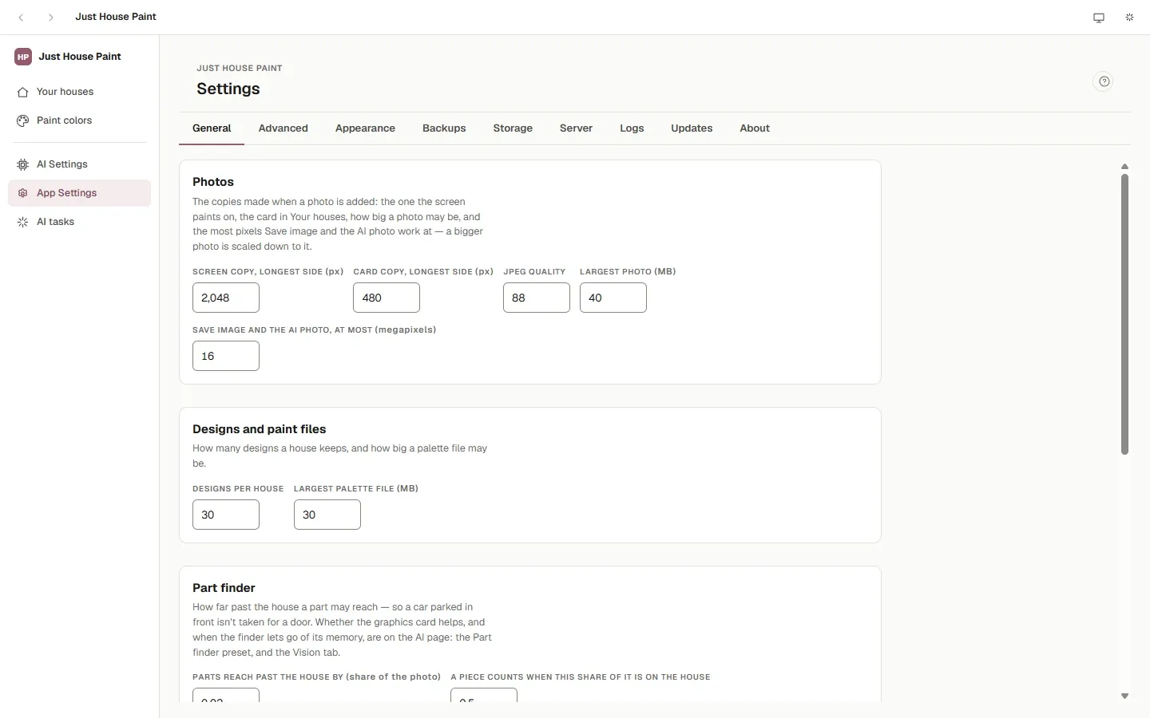Screen dimensions: 1150x718
Task: Click the sparkle icon in title bar
Action: [x=1129, y=18]
